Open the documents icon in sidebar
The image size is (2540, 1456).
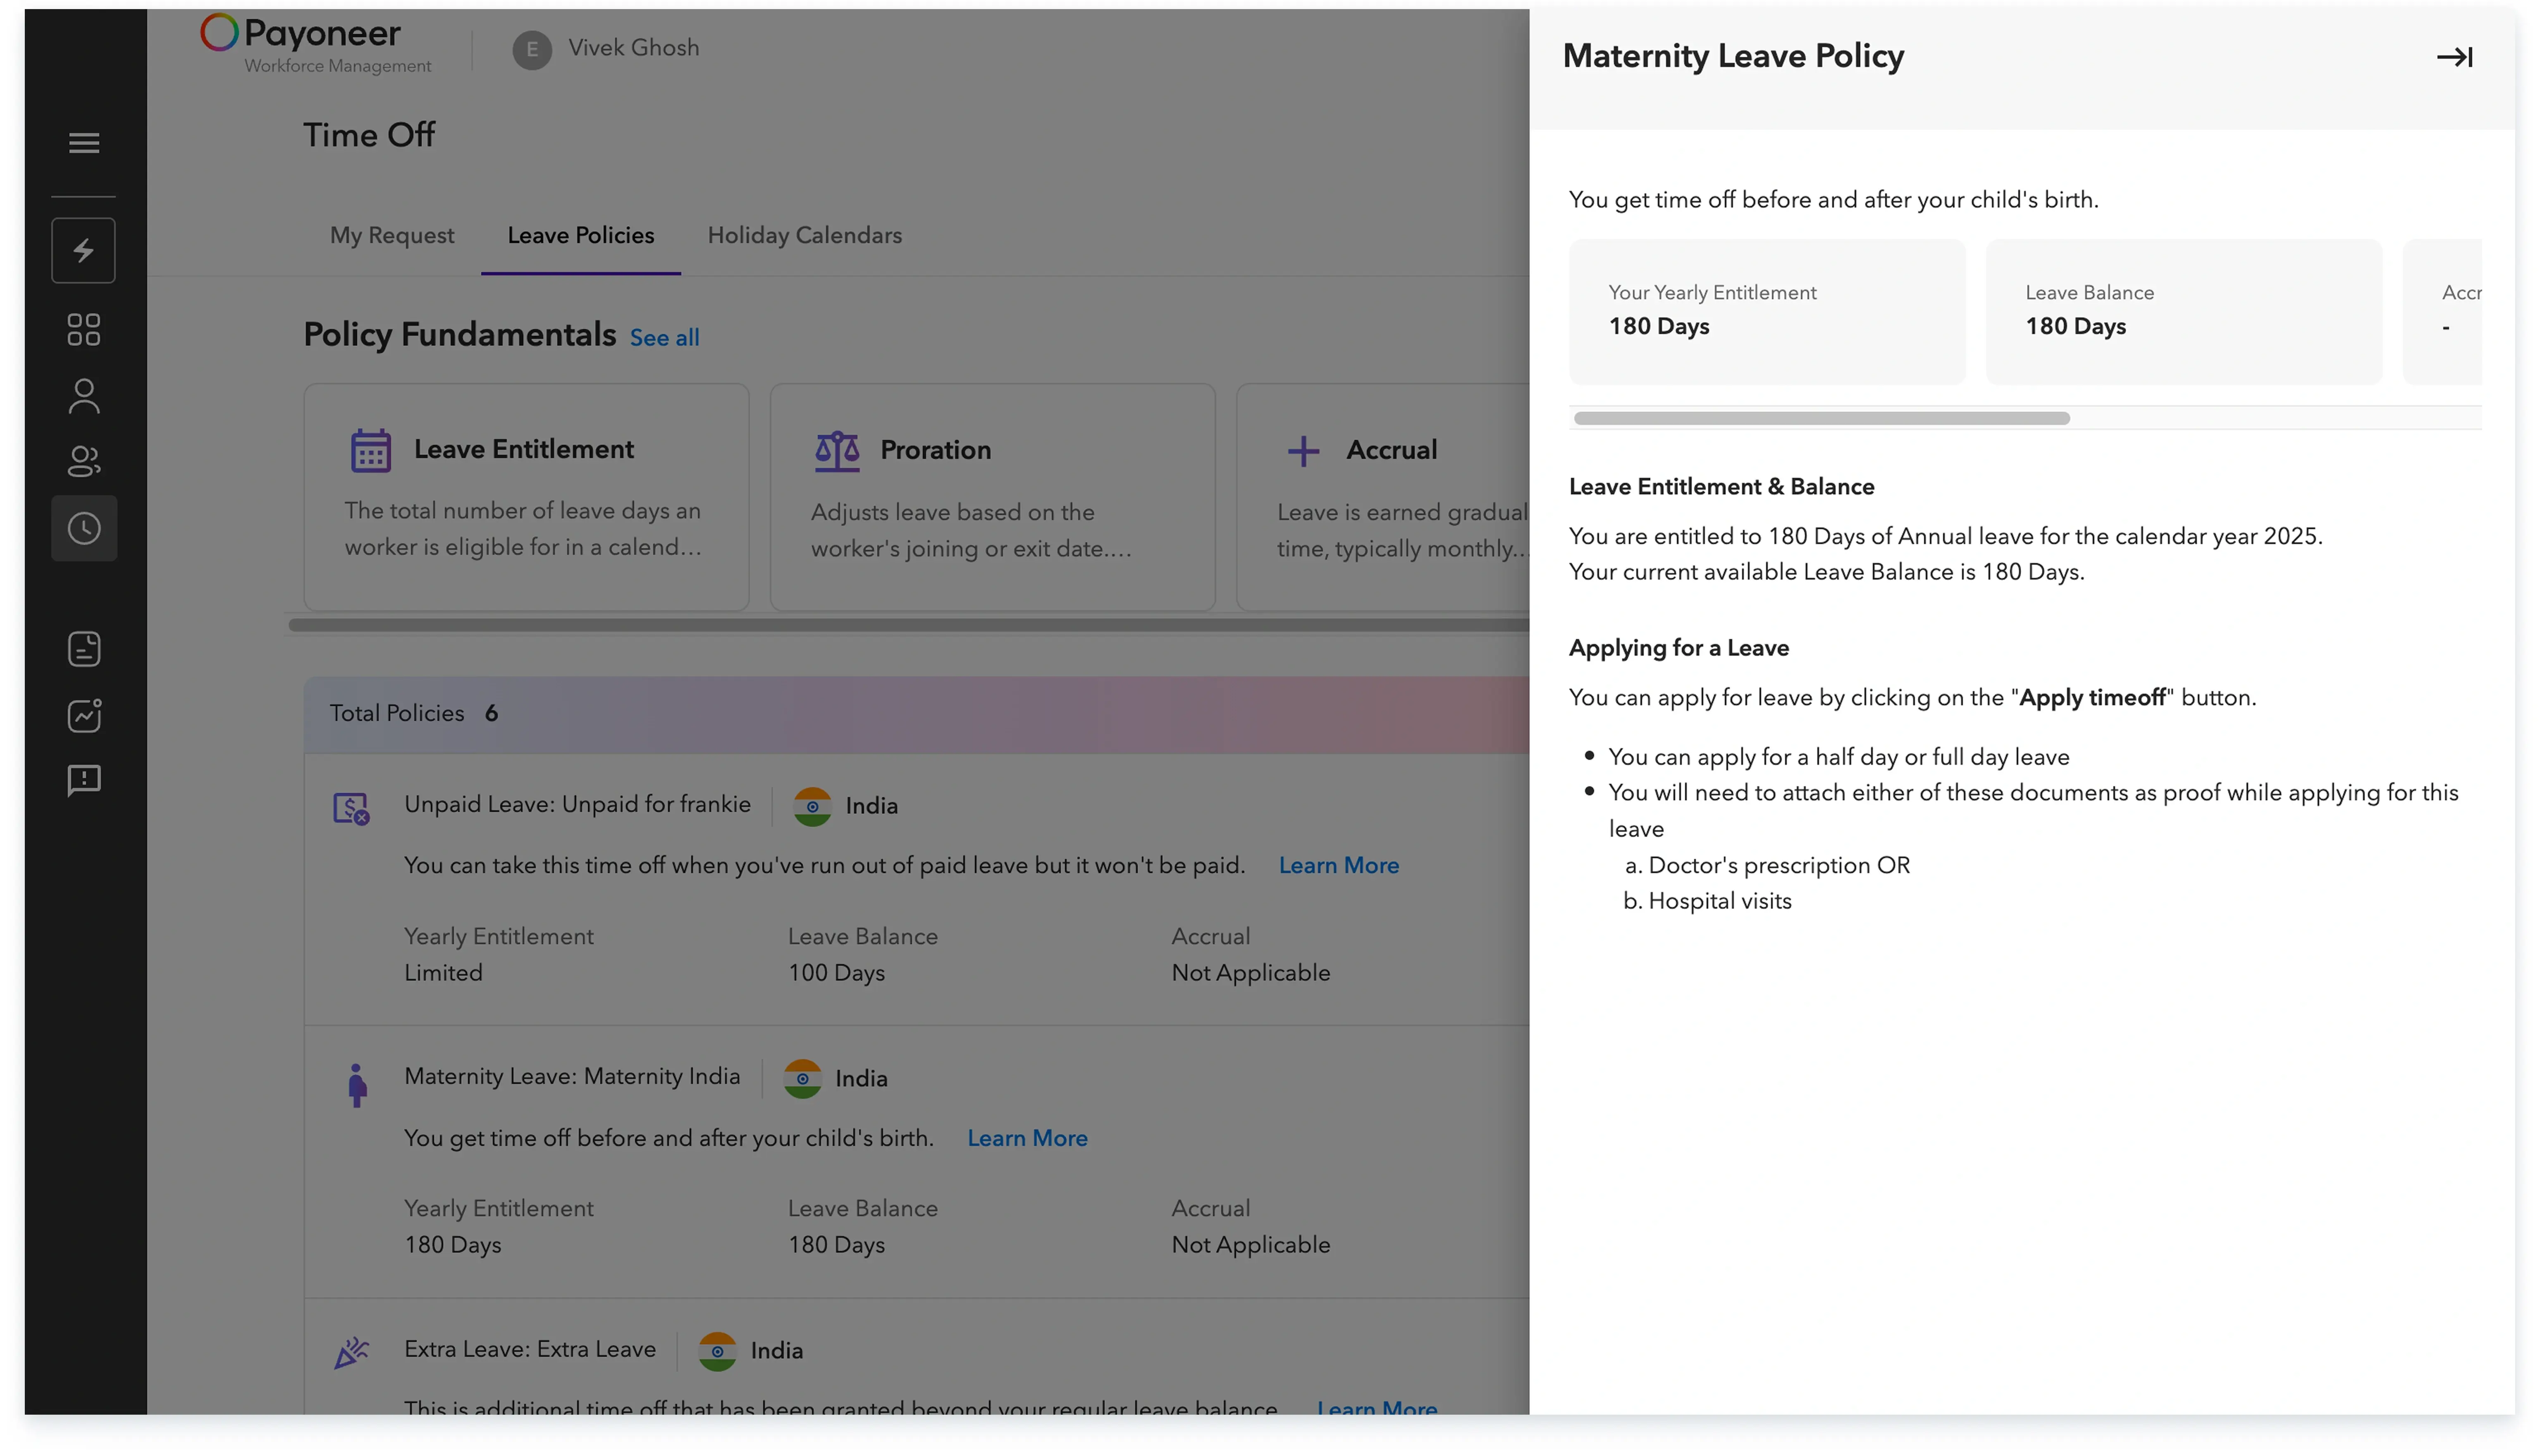(x=84, y=649)
